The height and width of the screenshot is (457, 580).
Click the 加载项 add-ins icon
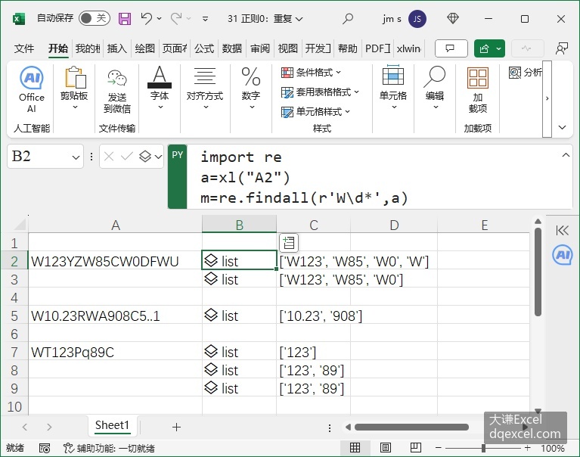[478, 91]
